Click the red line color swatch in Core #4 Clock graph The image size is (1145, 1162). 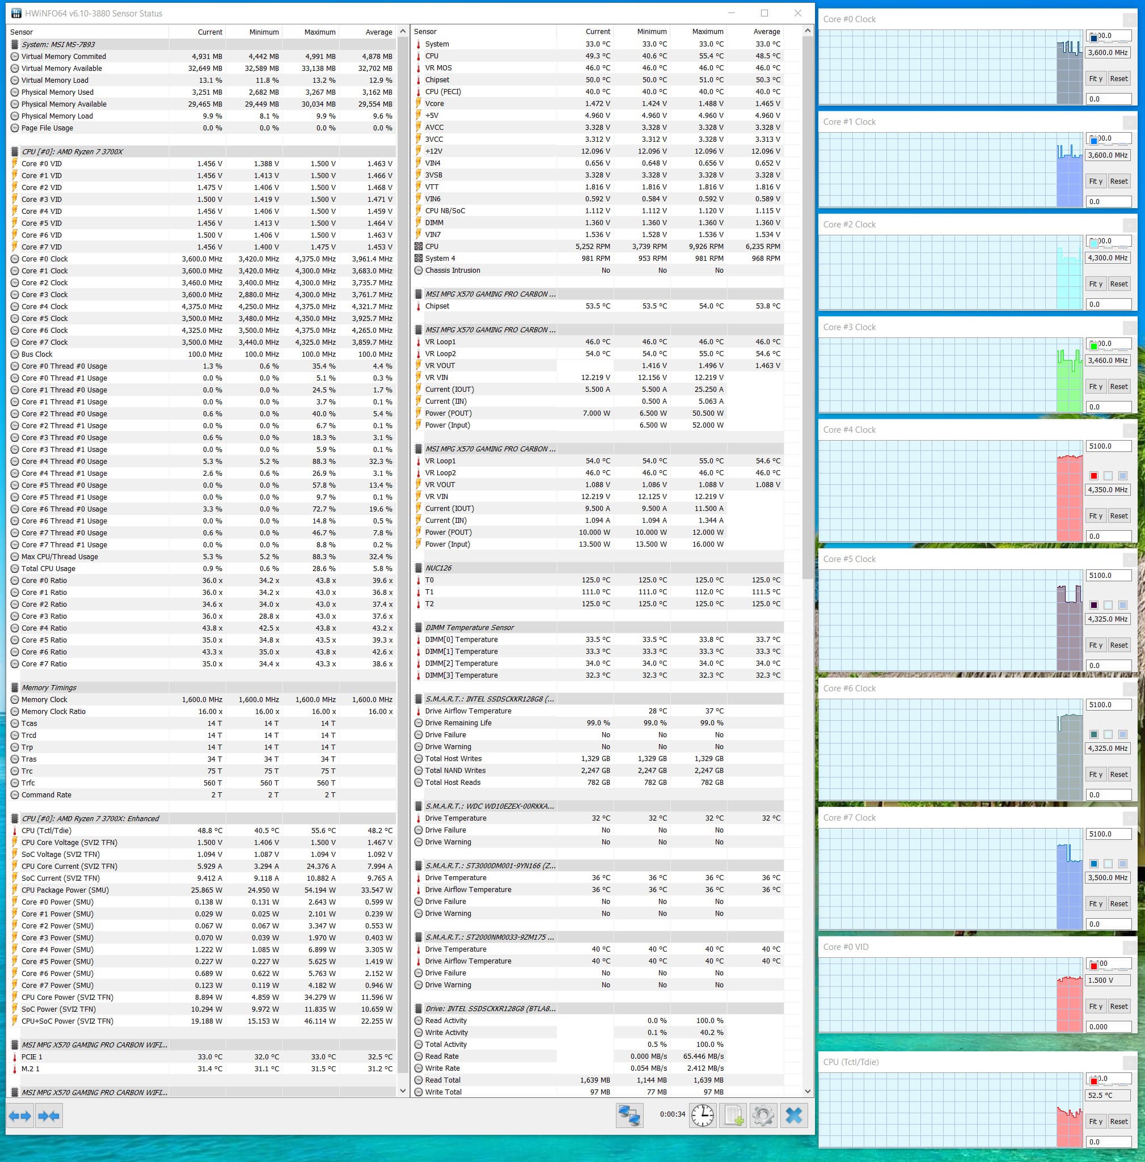(x=1094, y=476)
